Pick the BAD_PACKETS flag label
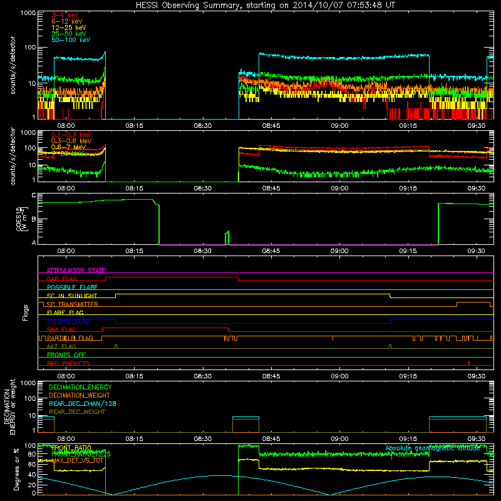 [68, 364]
